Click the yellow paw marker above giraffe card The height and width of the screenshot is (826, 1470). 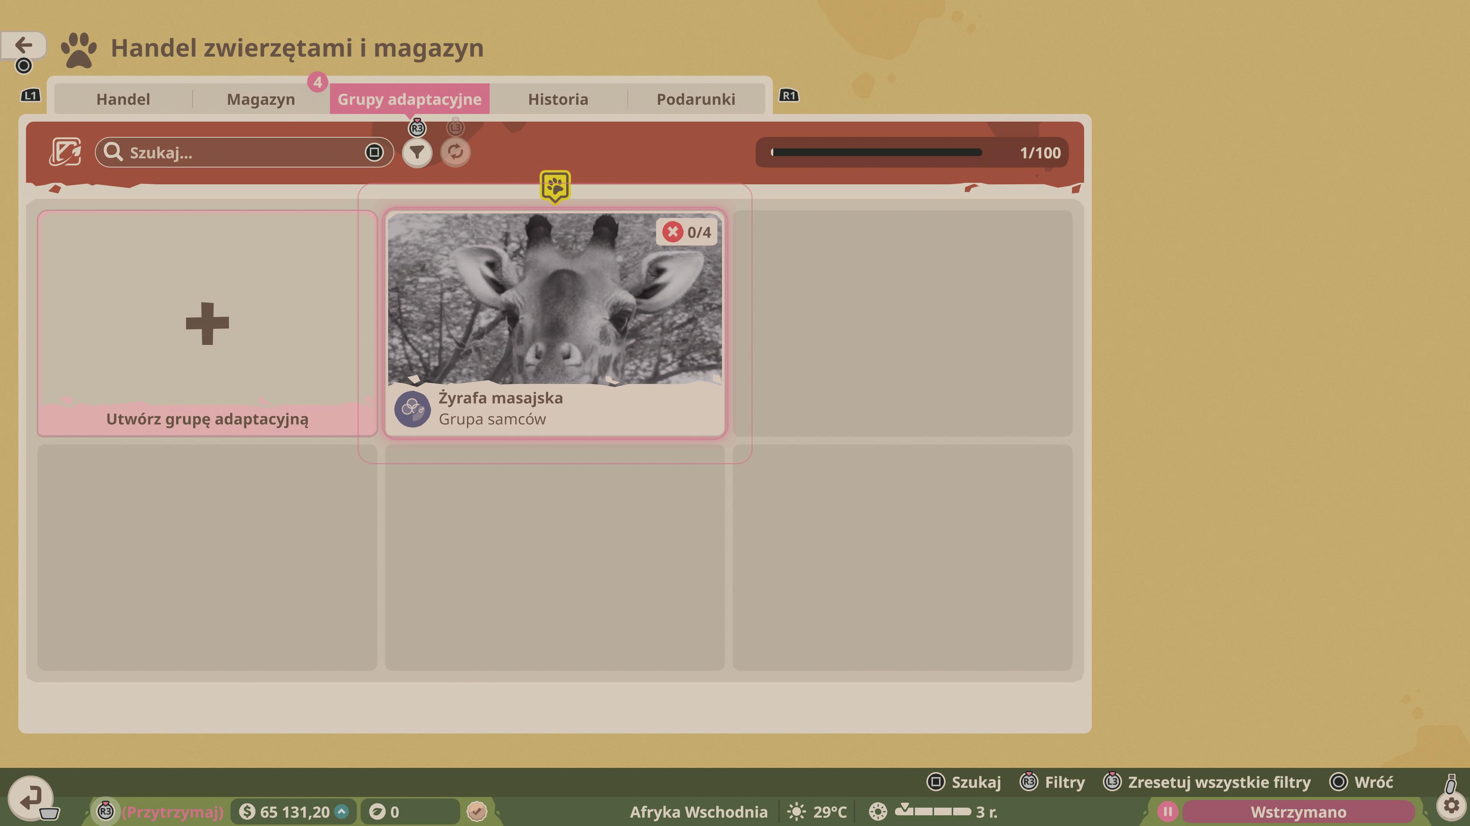point(555,186)
